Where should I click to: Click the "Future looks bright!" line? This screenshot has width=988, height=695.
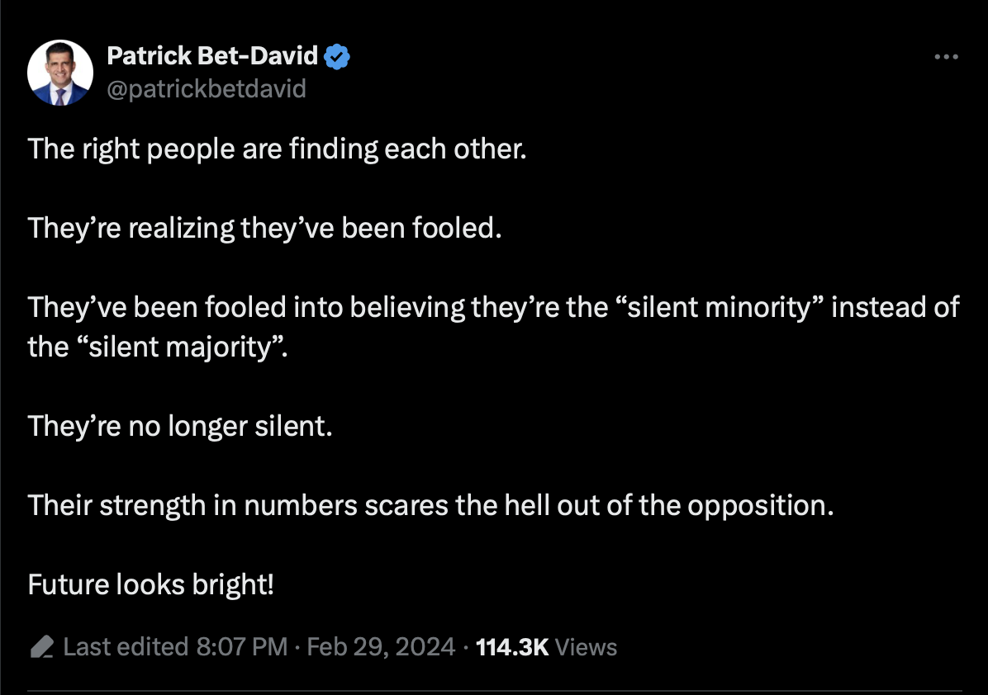click(151, 584)
